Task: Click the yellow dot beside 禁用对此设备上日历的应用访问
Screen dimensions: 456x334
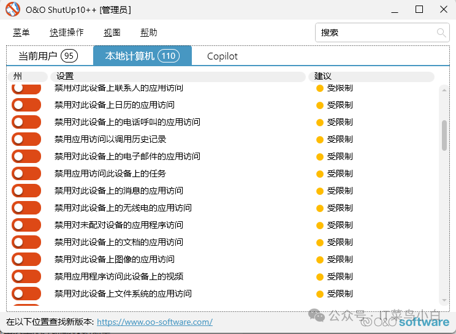Action: (x=319, y=105)
